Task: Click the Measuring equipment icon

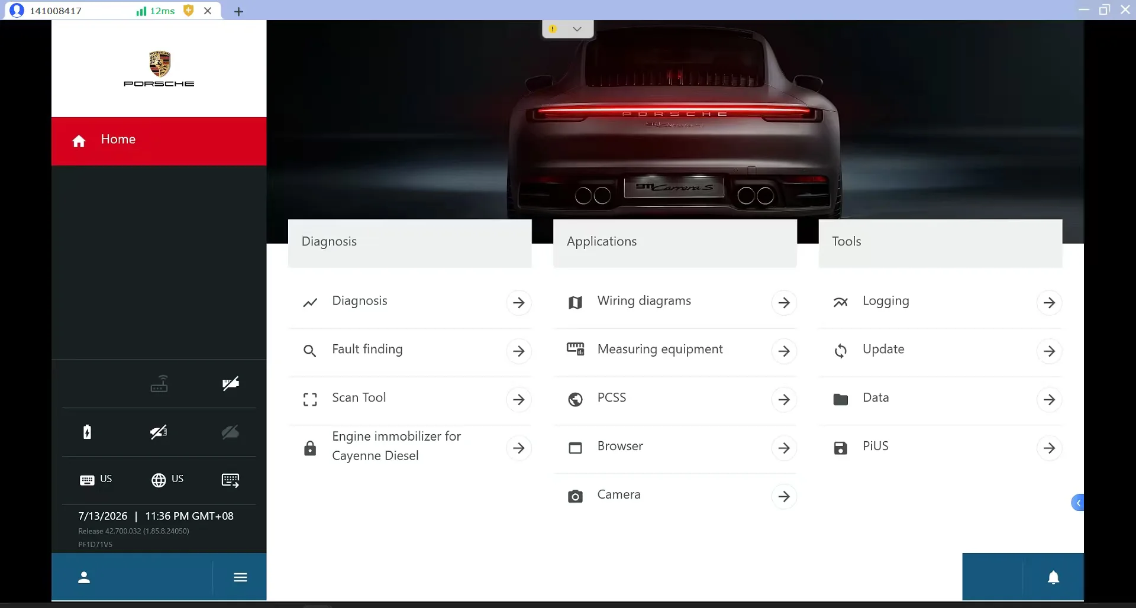Action: click(575, 349)
